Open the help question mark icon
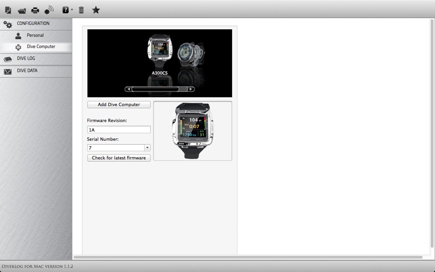Image resolution: width=435 pixels, height=272 pixels. click(x=65, y=10)
